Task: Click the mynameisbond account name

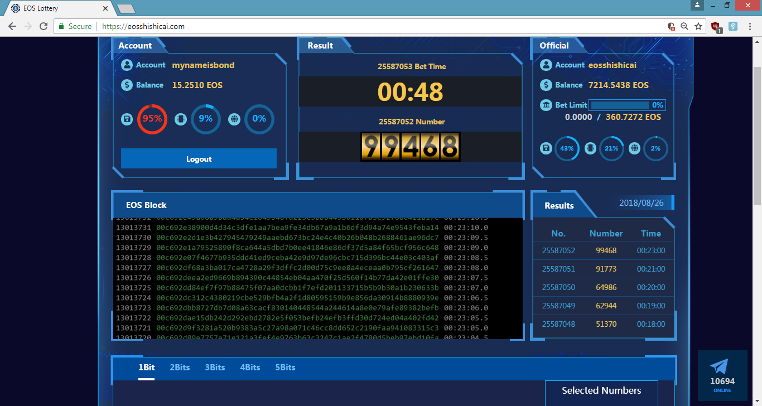Action: point(203,65)
